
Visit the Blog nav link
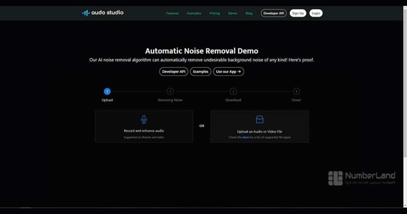point(249,13)
